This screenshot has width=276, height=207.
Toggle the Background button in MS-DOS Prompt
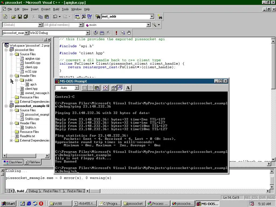(120, 88)
